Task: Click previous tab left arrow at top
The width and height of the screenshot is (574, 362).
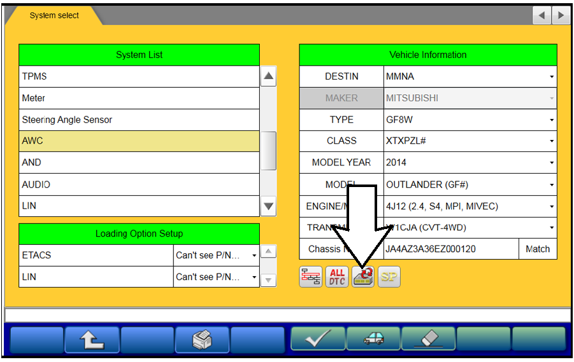Action: (x=542, y=15)
